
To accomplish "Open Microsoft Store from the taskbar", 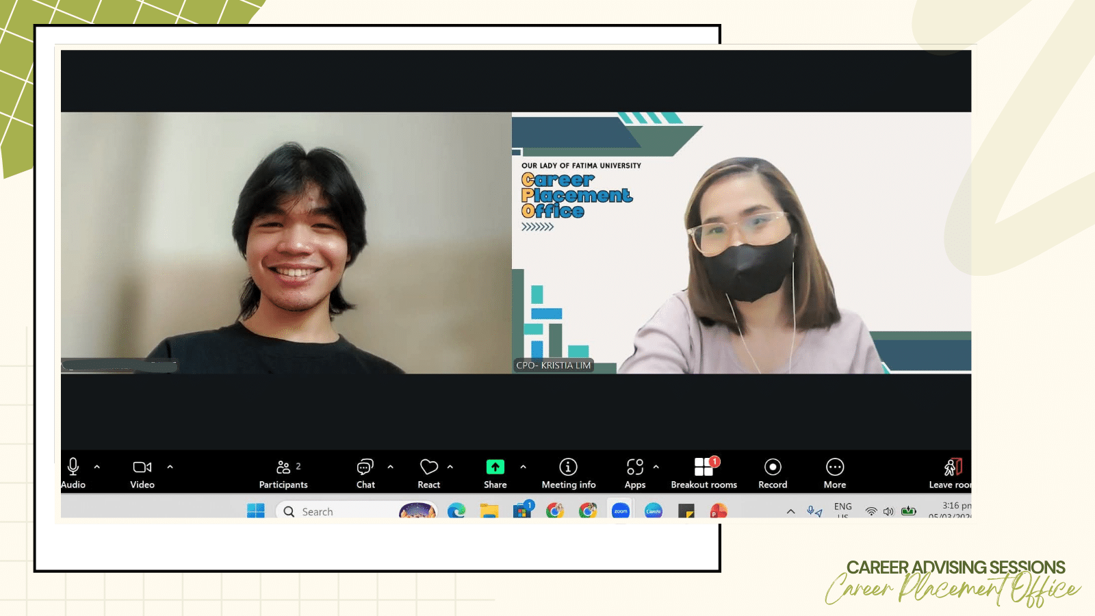I will point(522,511).
